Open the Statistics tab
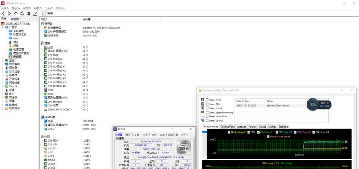359x169 pixels. pyautogui.click(x=284, y=126)
